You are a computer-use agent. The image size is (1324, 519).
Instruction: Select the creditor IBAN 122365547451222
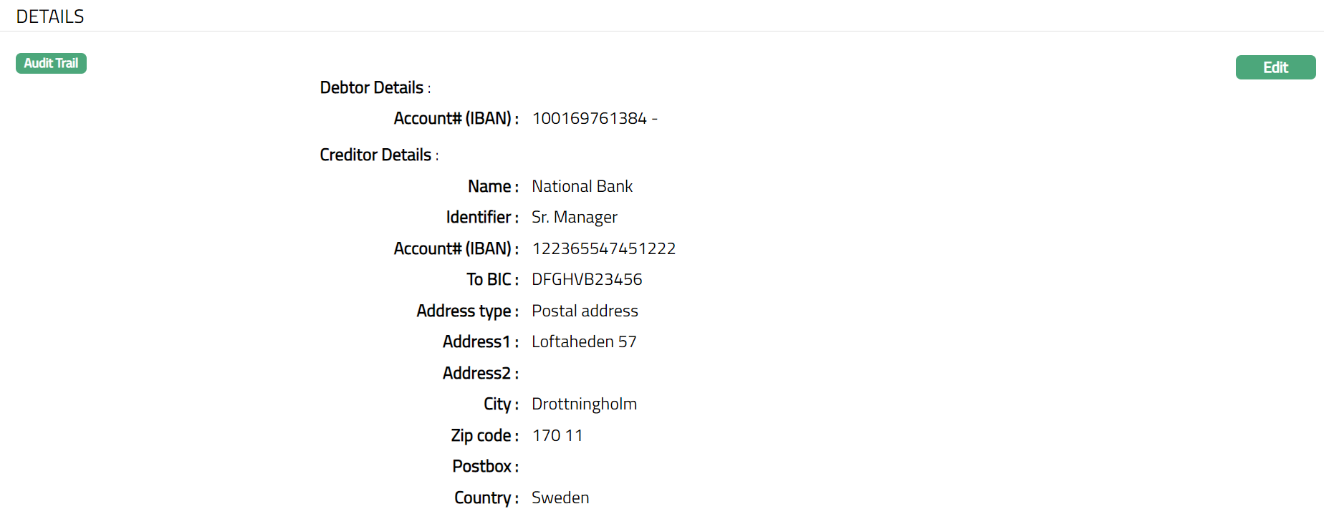(x=603, y=249)
